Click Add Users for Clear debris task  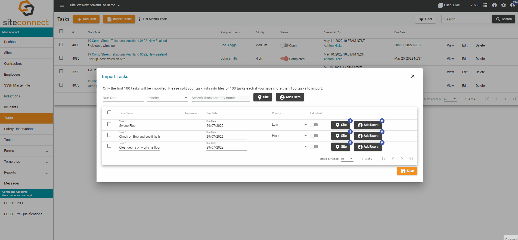pos(368,147)
